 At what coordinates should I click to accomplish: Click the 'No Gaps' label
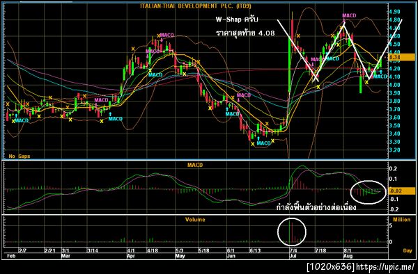[x=20, y=156]
